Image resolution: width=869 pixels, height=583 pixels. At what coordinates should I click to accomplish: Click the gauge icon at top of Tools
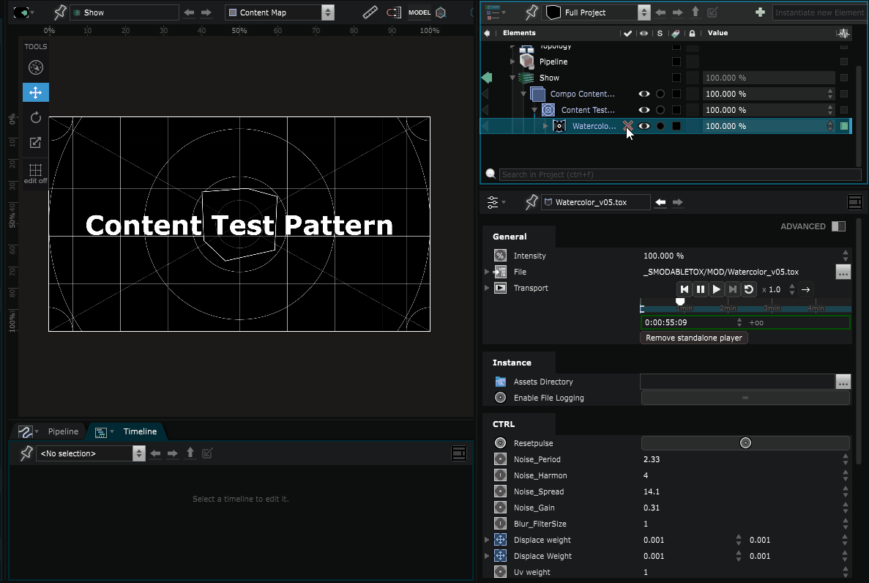pyautogui.click(x=35, y=67)
